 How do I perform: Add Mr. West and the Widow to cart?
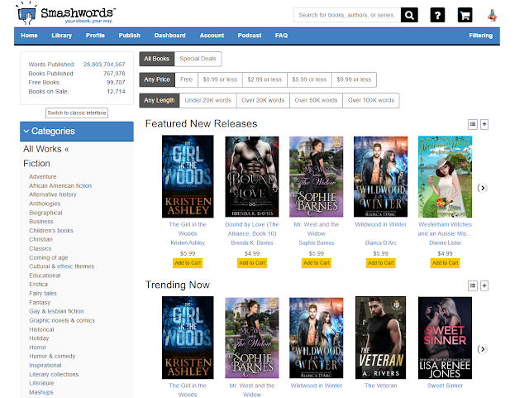(x=317, y=263)
